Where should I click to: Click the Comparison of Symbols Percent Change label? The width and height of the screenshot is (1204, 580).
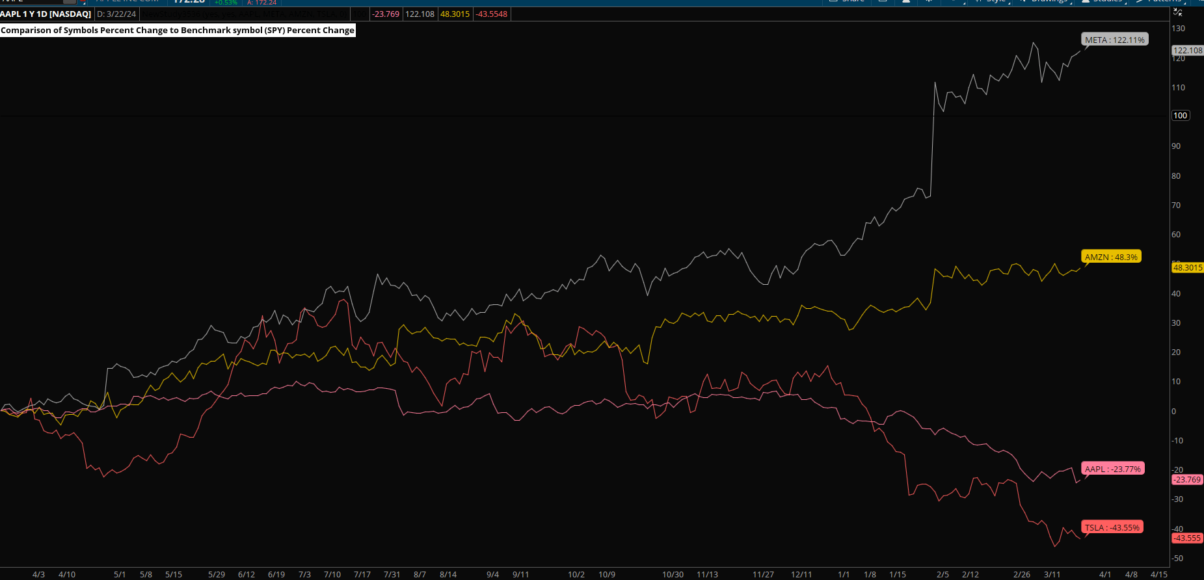[x=178, y=30]
